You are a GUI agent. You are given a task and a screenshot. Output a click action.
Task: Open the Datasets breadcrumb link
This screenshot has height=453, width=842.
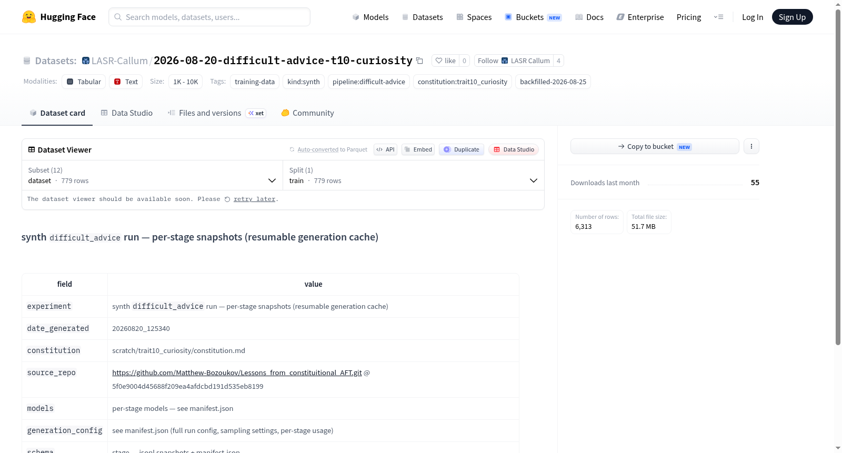(x=56, y=61)
